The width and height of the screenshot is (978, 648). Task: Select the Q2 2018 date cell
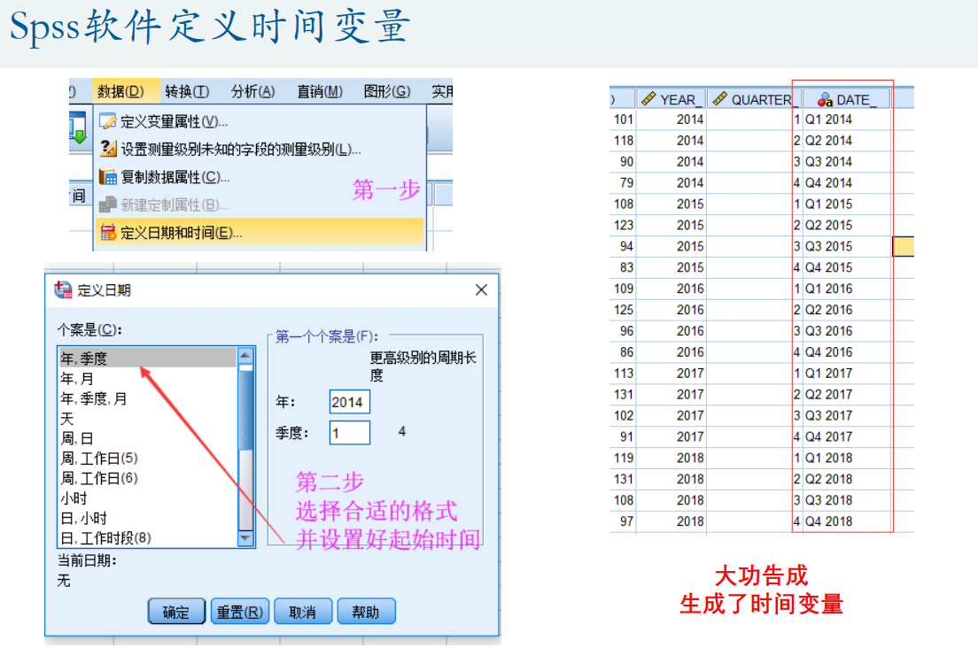pyautogui.click(x=846, y=479)
